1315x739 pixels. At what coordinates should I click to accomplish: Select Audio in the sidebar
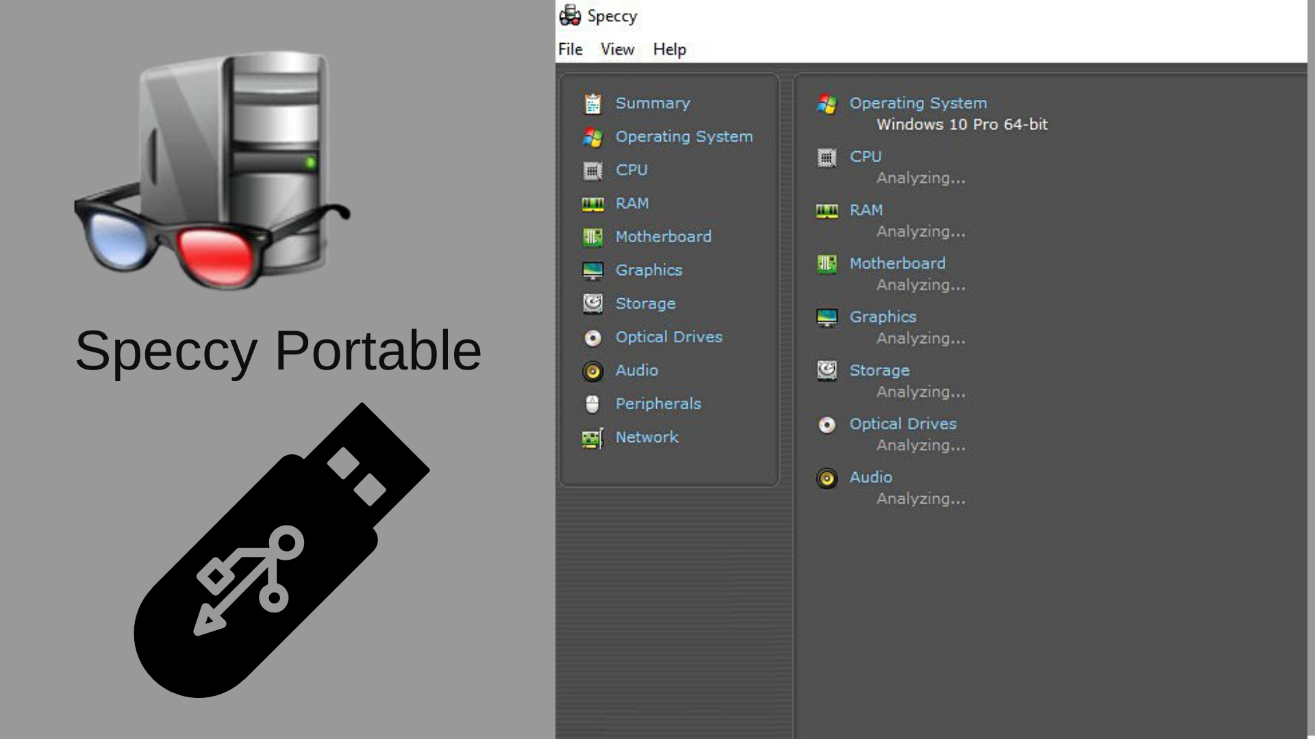click(x=636, y=370)
